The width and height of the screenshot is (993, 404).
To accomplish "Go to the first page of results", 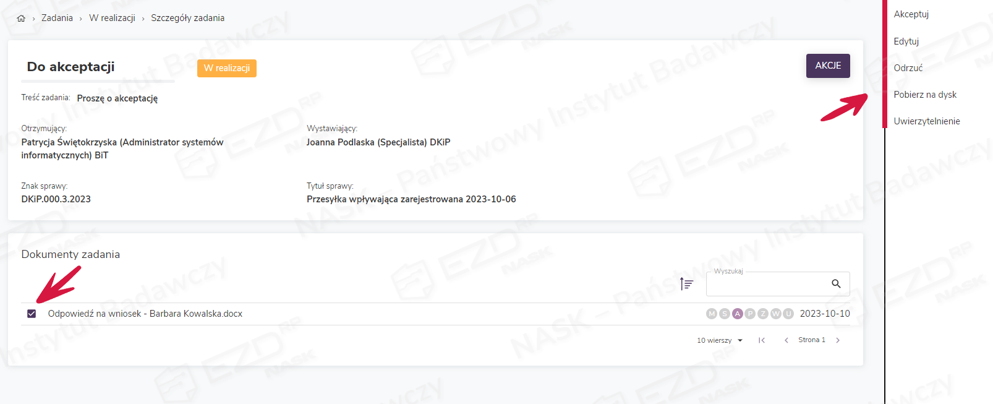I will pyautogui.click(x=762, y=340).
